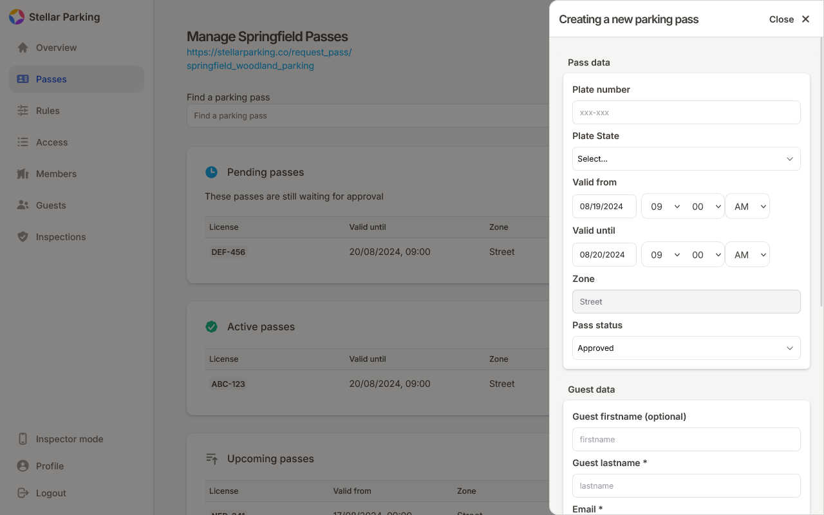
Task: Click the Overview home icon
Action: click(23, 48)
